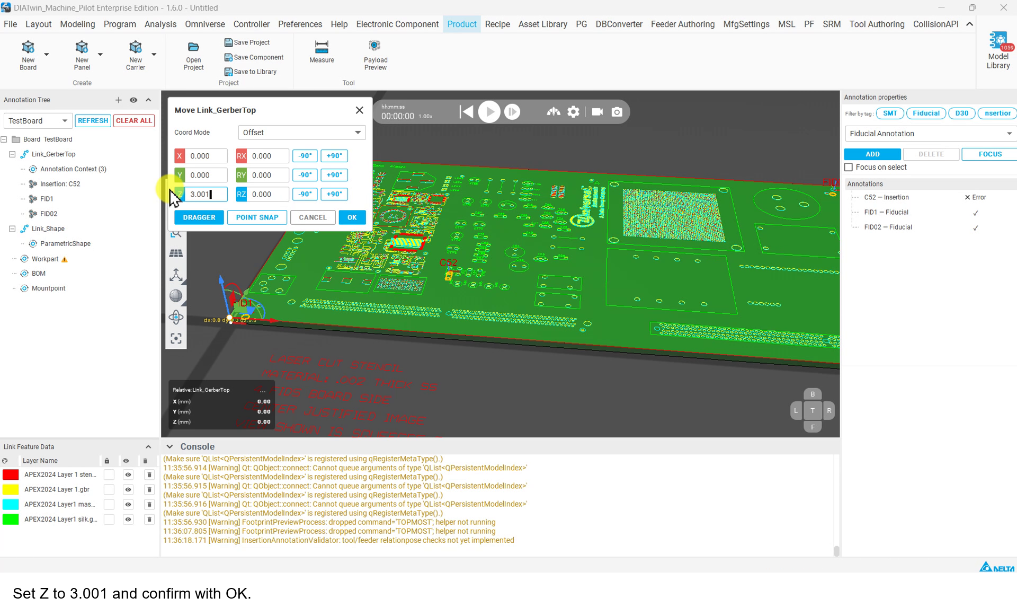Enable Focus on select checkbox
Viewport: 1017px width, 615px height.
[849, 168]
